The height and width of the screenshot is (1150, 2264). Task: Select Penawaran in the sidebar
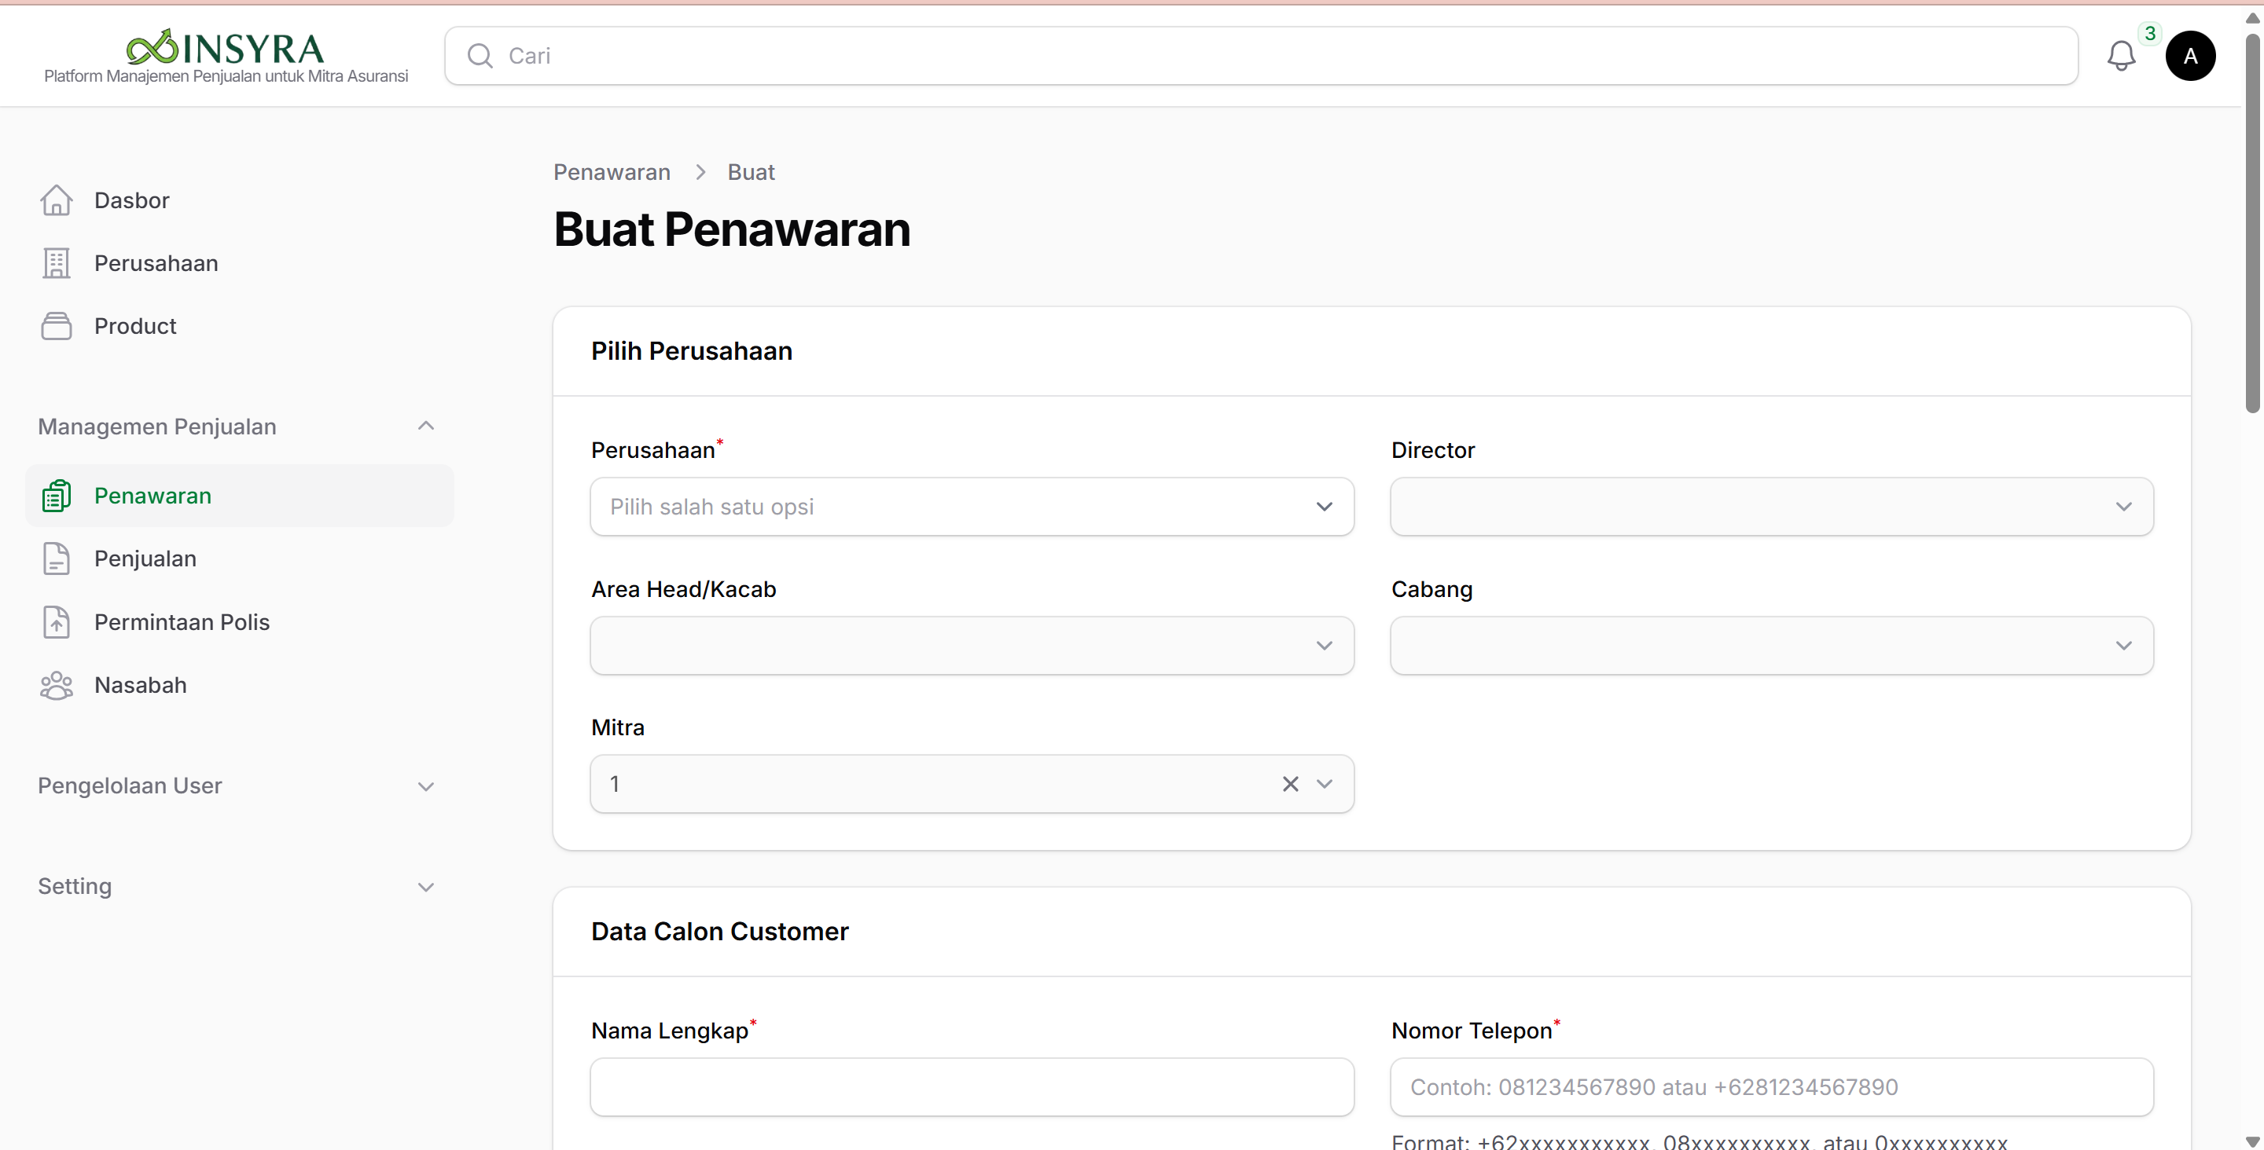tap(239, 496)
